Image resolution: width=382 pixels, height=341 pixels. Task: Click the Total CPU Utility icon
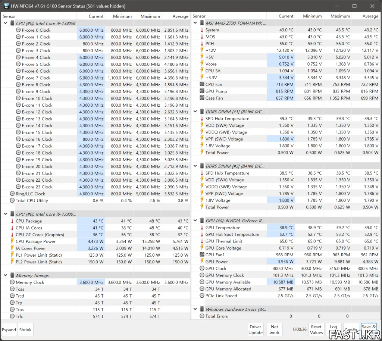12,200
